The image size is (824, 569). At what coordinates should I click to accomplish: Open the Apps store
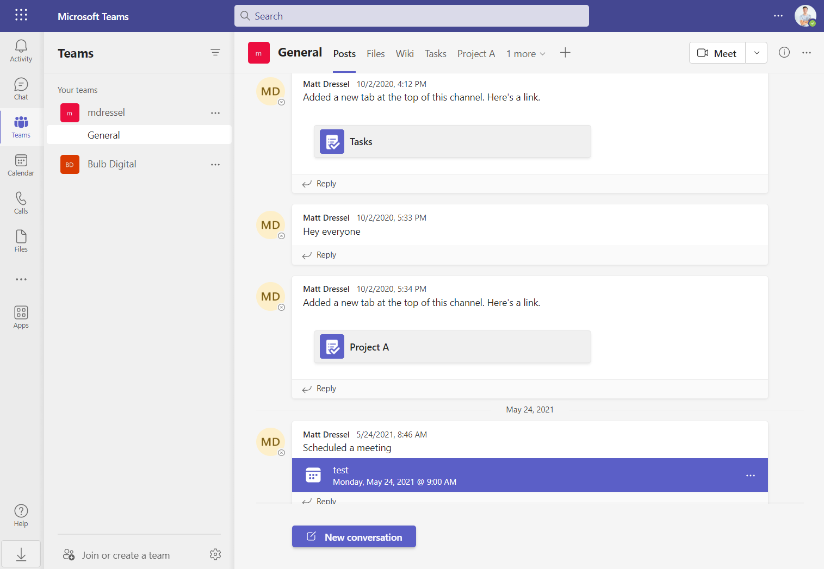click(x=21, y=317)
